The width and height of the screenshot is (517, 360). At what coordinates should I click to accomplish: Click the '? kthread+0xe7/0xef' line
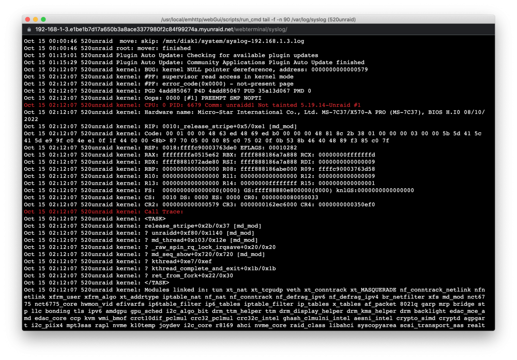(118, 261)
